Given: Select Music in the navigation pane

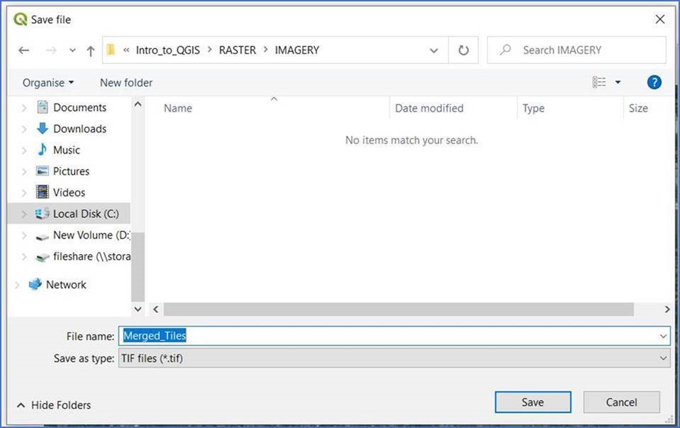Looking at the screenshot, I should click(x=67, y=150).
